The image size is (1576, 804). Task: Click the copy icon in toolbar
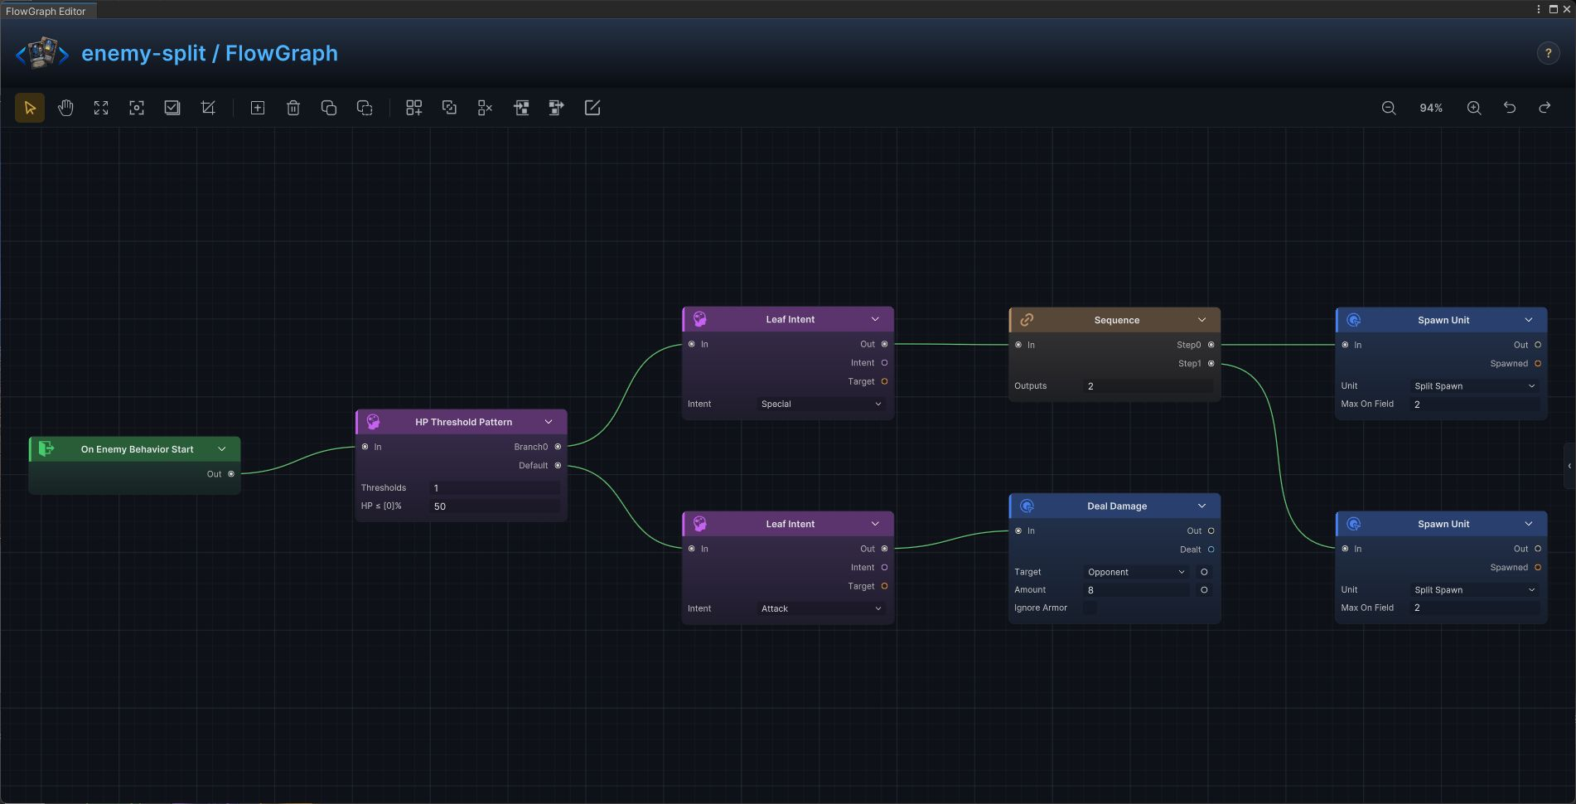tap(329, 108)
